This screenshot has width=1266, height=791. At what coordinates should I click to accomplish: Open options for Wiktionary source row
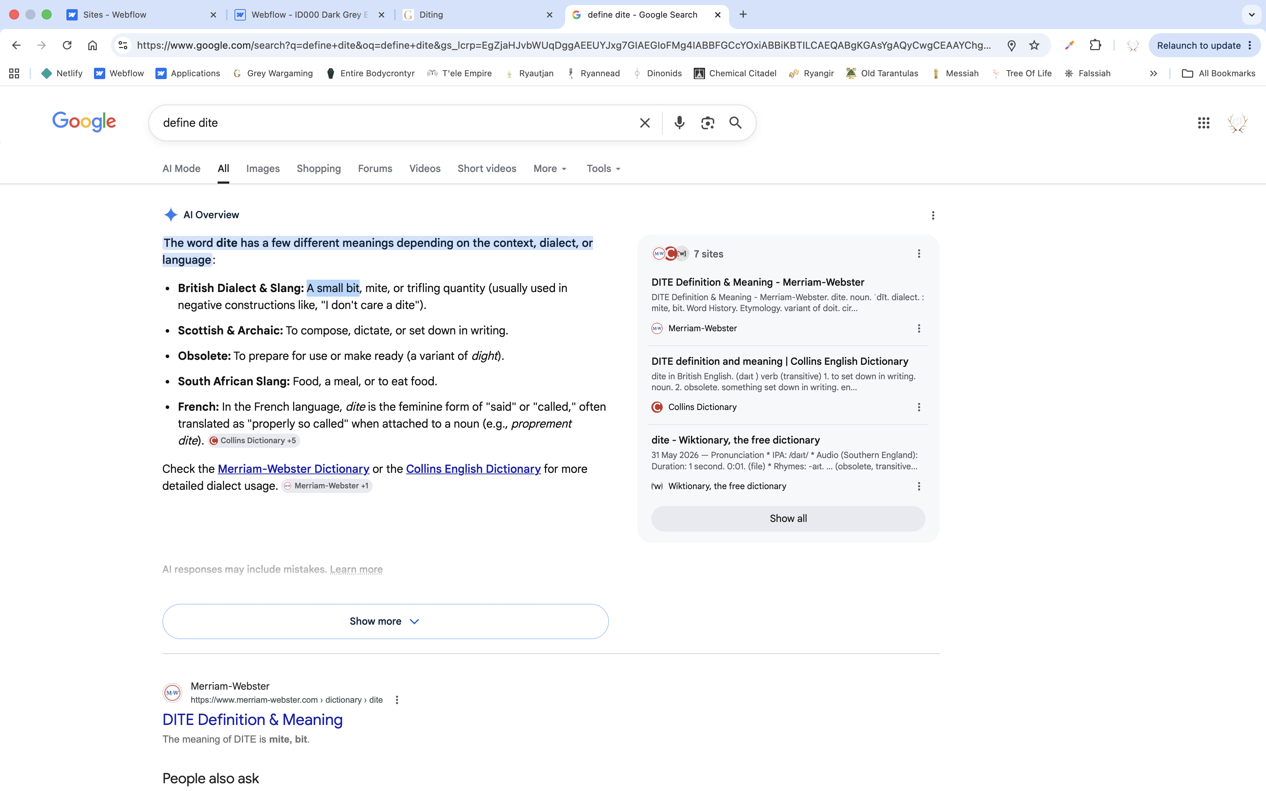tap(919, 486)
